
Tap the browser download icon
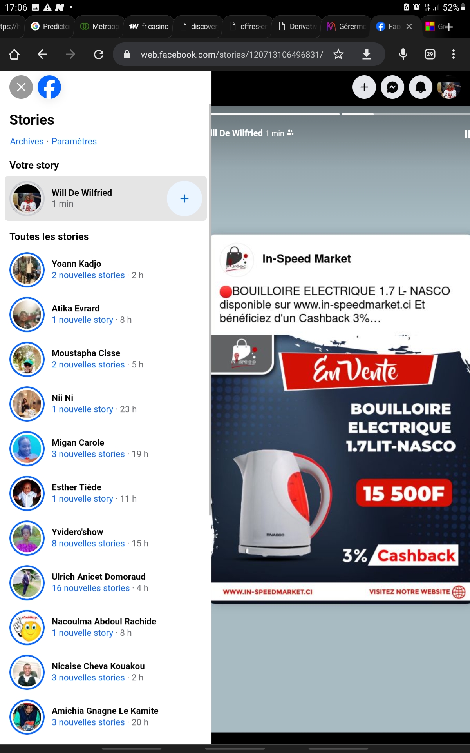366,54
